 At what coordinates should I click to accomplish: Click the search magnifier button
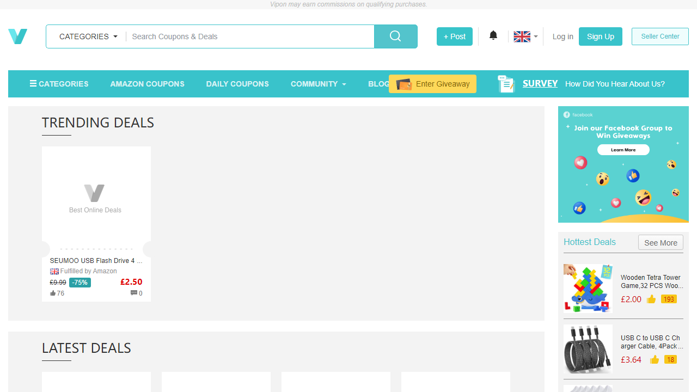[x=395, y=36]
